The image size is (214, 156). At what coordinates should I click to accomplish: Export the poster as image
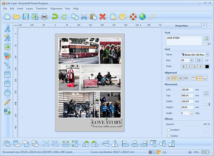click(x=35, y=17)
